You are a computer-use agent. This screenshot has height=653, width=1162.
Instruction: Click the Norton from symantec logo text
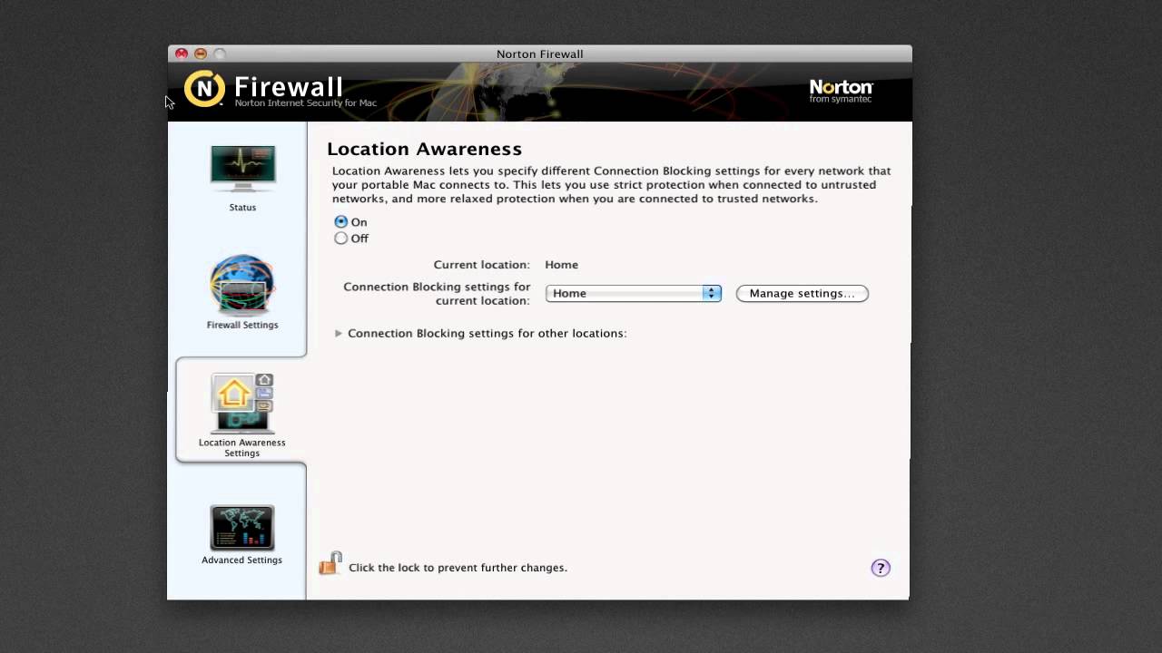(841, 91)
